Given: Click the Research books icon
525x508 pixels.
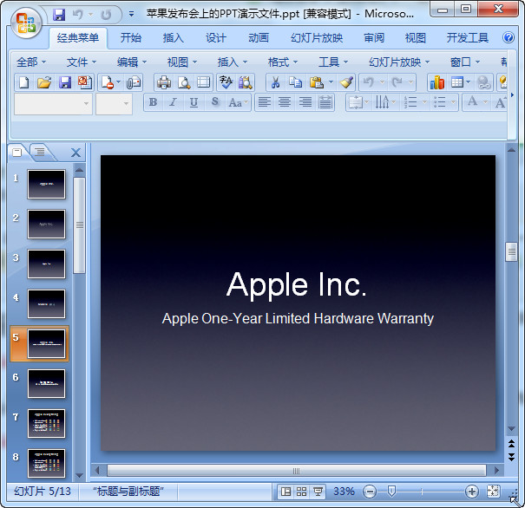Looking at the screenshot, I should coord(246,82).
